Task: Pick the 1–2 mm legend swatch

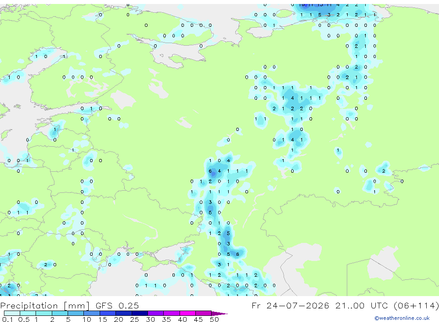Action: pos(44,313)
